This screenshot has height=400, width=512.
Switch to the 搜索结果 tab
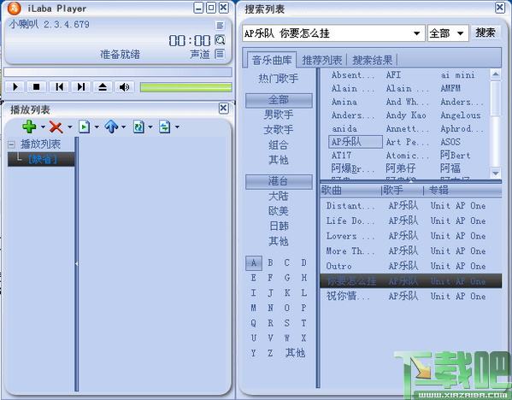click(372, 60)
